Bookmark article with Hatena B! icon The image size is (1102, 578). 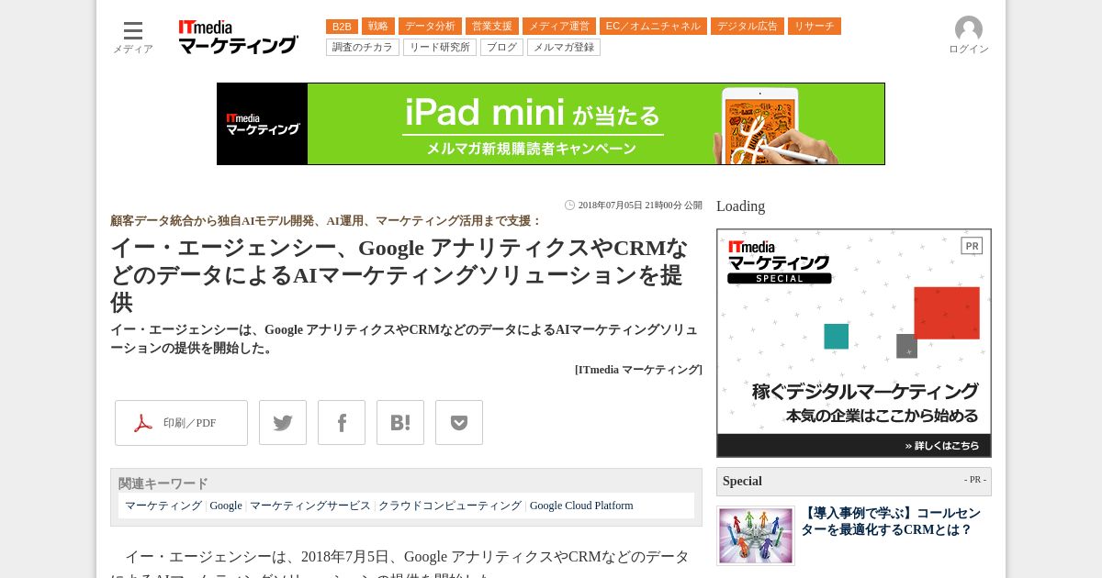coord(400,423)
